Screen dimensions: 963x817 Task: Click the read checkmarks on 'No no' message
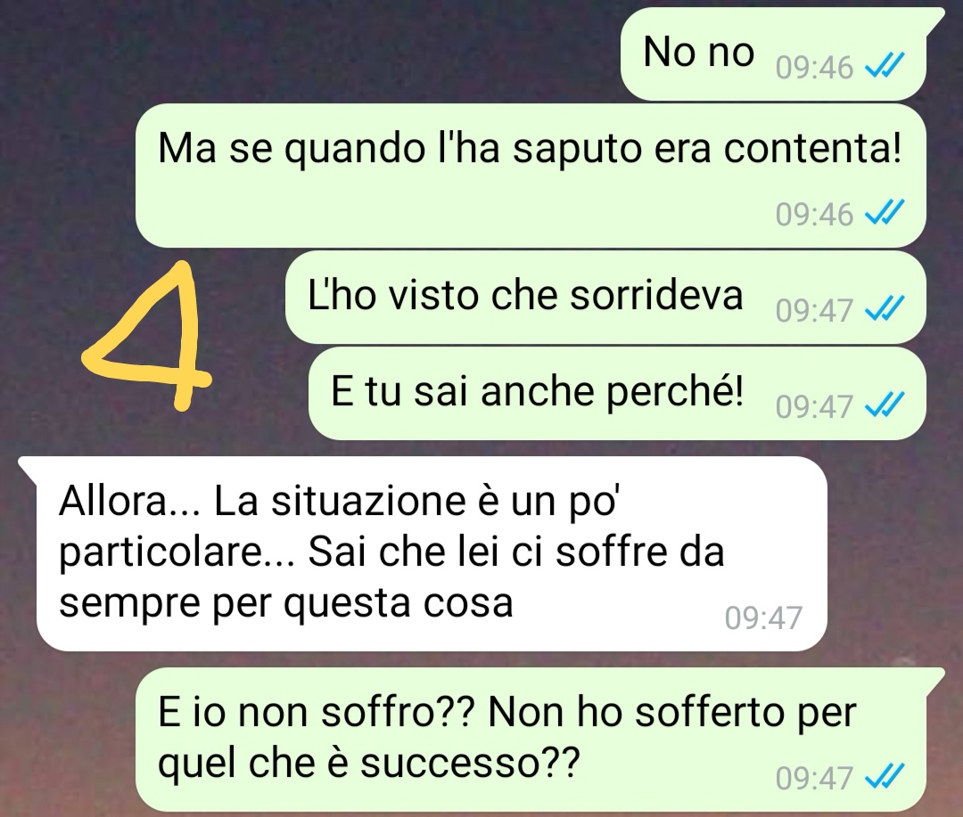pyautogui.click(x=885, y=66)
